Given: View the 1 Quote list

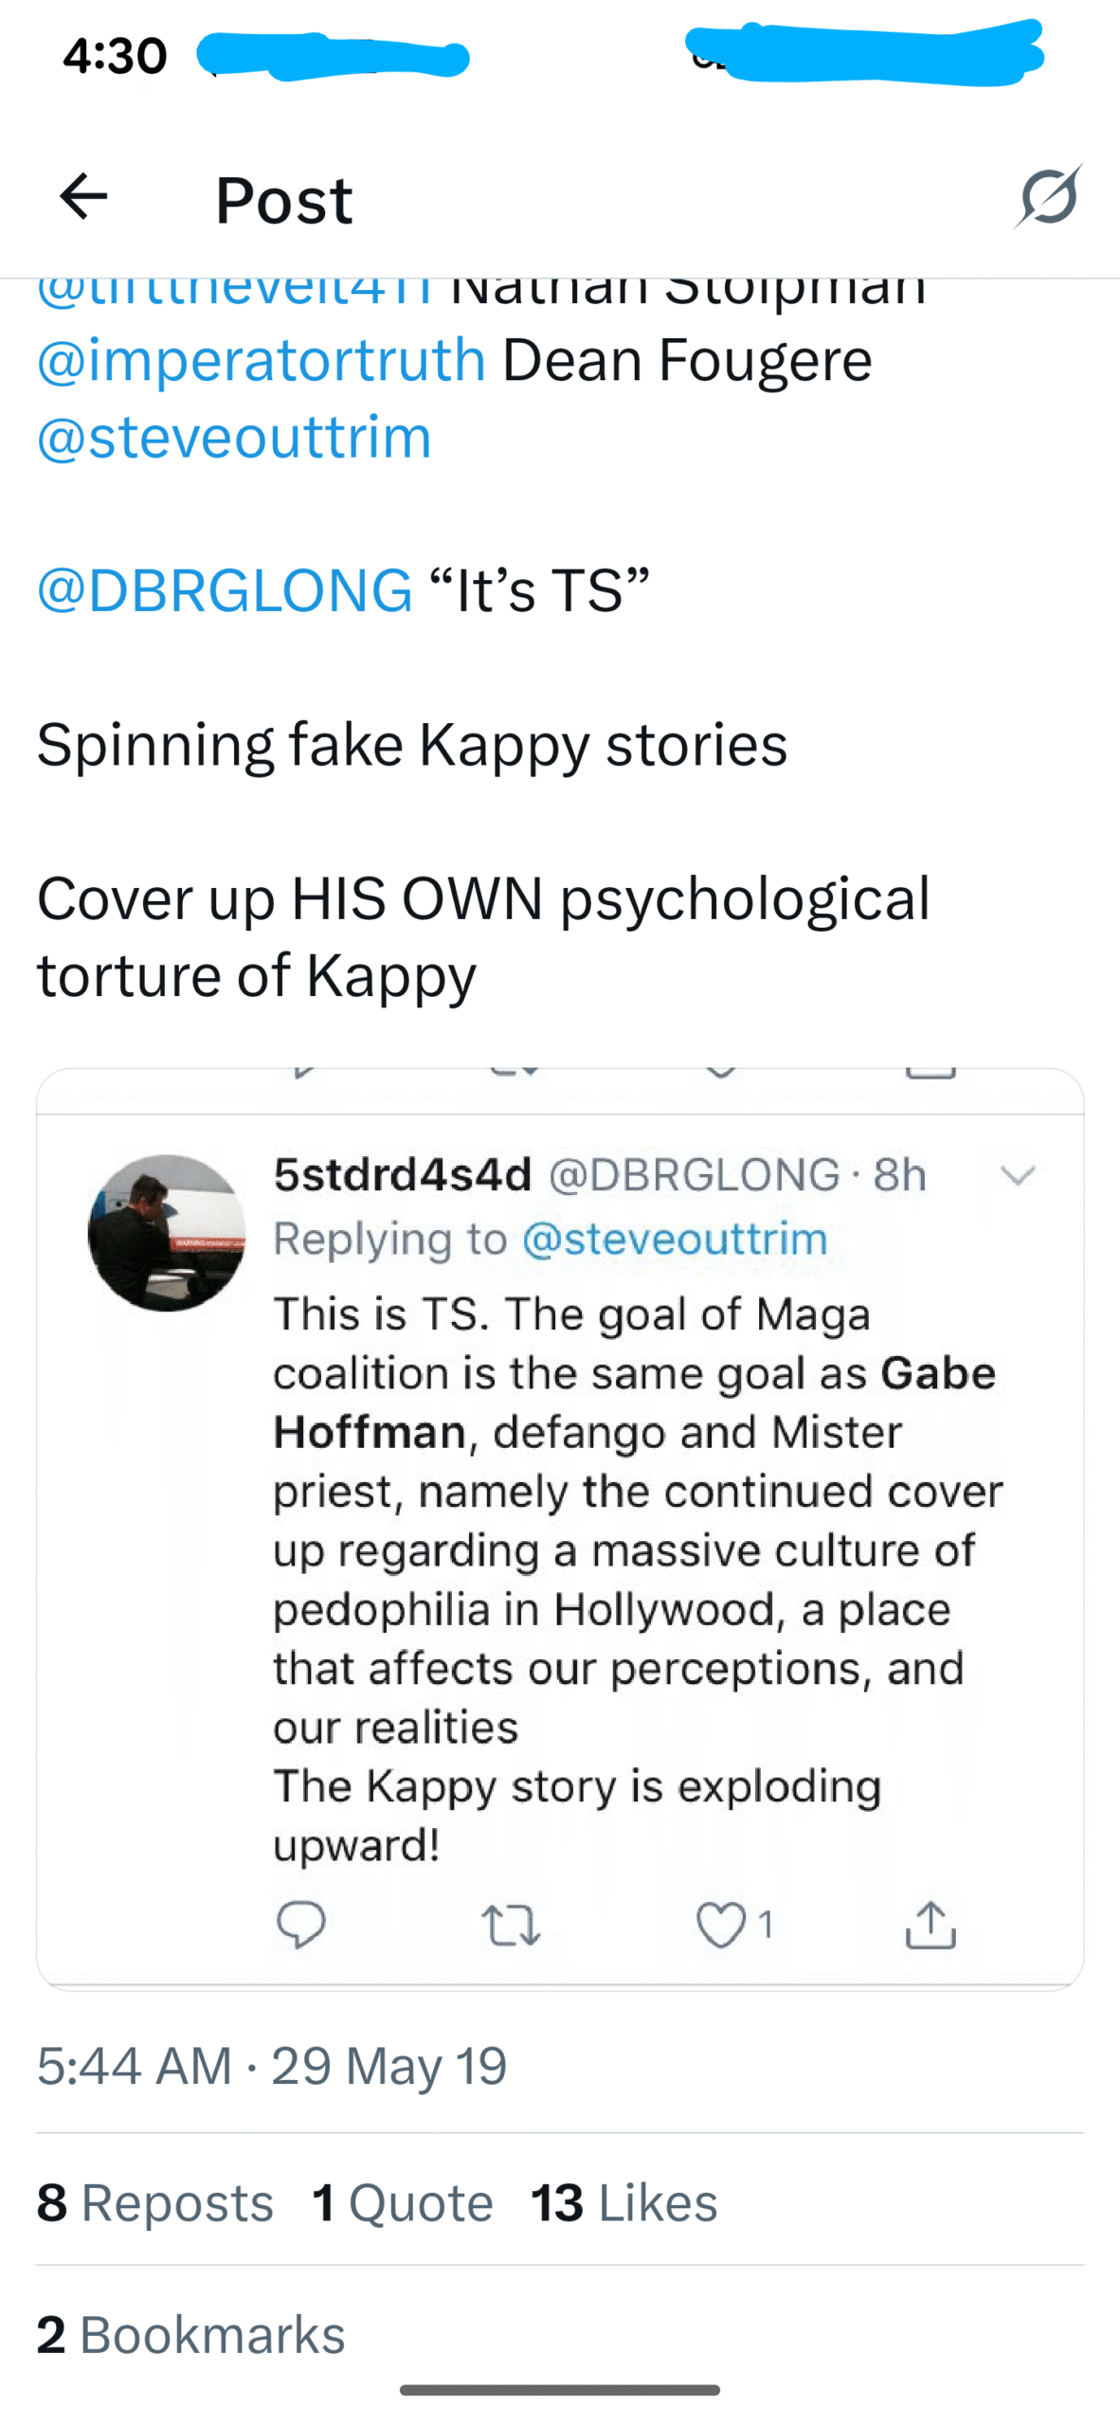Looking at the screenshot, I should point(403,2202).
